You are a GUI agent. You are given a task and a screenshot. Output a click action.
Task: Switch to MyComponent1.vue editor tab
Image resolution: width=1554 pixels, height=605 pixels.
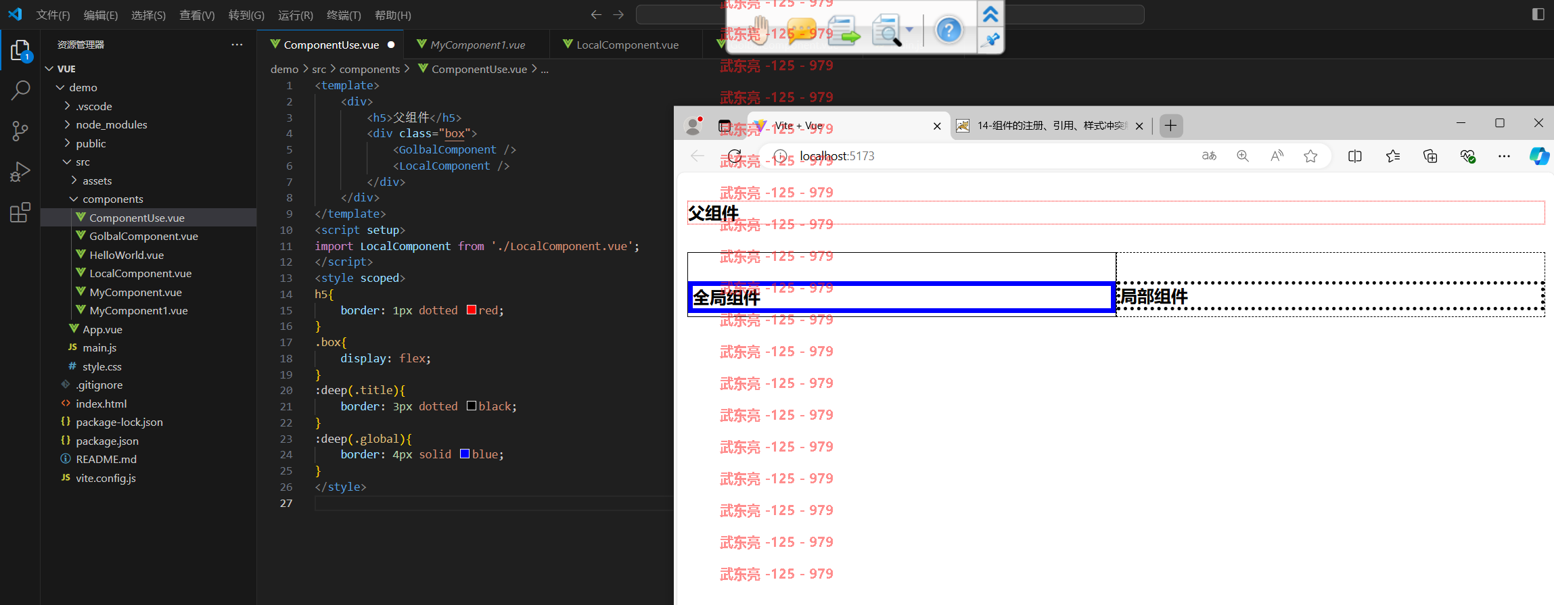pos(477,45)
